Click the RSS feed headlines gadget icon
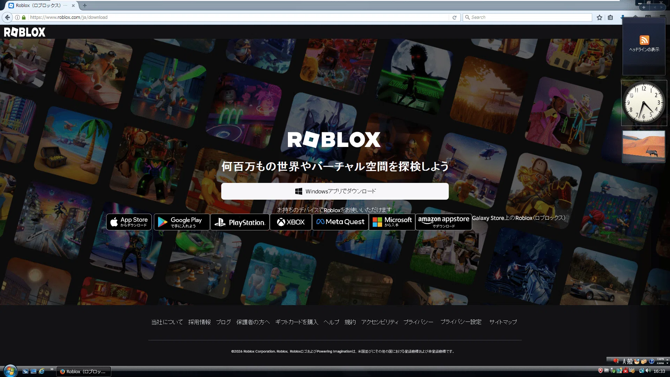The height and width of the screenshot is (377, 670). (644, 40)
